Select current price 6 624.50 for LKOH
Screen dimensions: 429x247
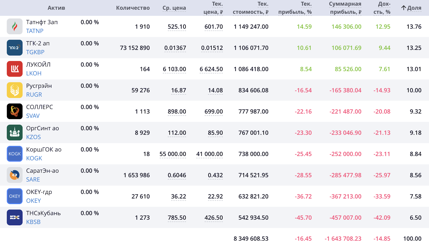pyautogui.click(x=211, y=69)
